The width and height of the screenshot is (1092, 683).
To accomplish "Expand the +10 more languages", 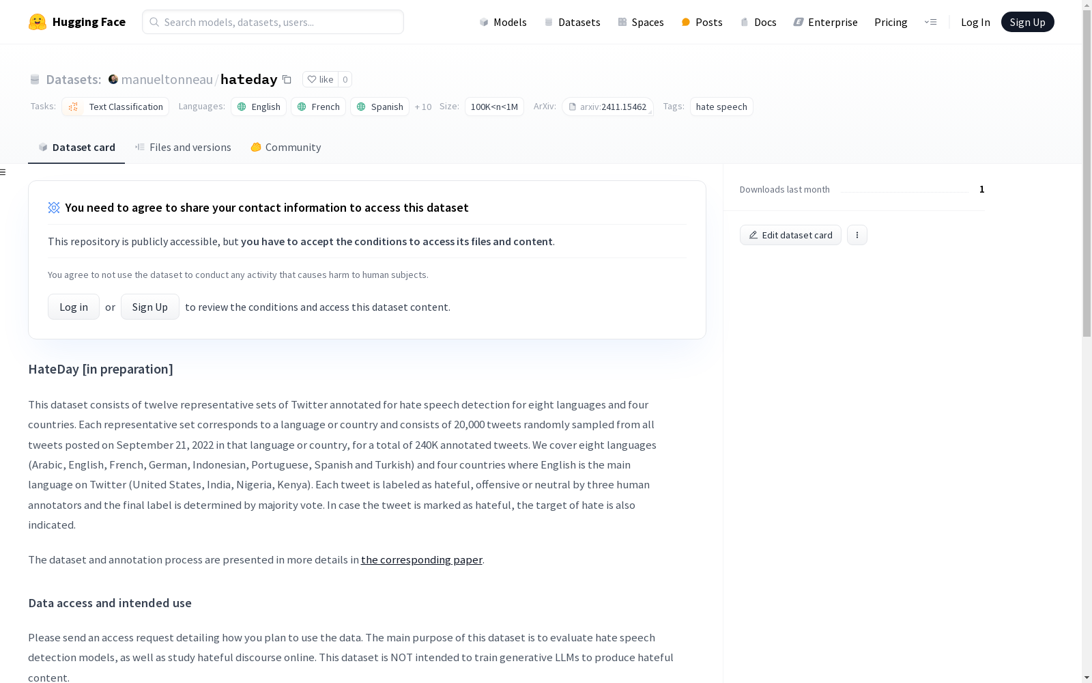I will point(423,107).
